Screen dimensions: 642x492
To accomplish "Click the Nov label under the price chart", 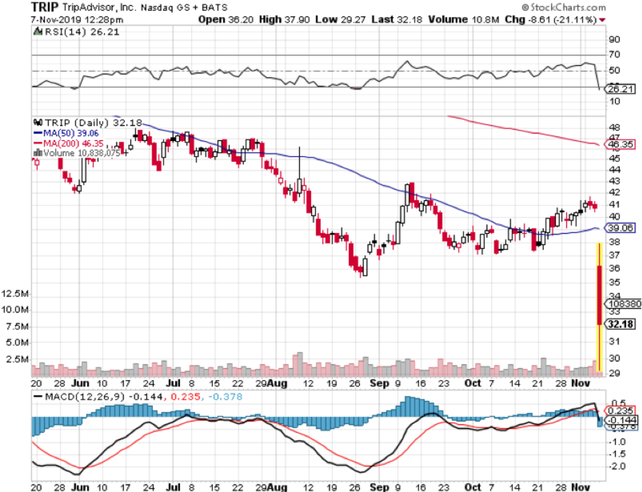I will [581, 383].
